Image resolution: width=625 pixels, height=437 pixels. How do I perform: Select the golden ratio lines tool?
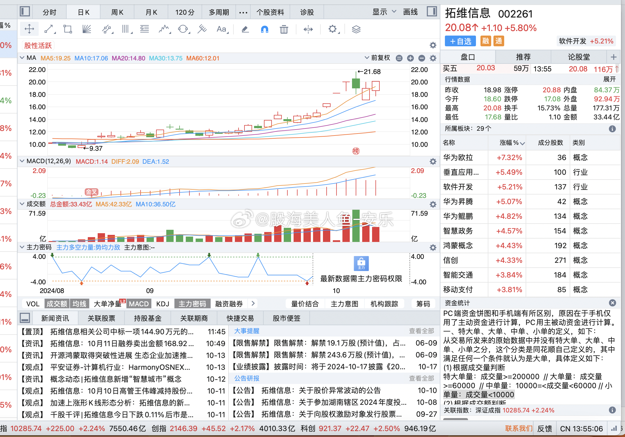(145, 29)
